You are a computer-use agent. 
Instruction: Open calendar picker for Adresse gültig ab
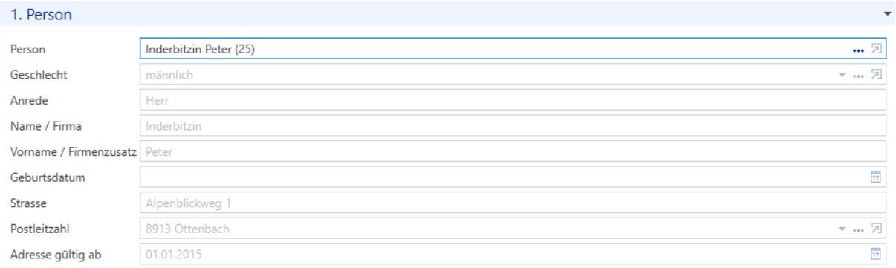point(876,254)
